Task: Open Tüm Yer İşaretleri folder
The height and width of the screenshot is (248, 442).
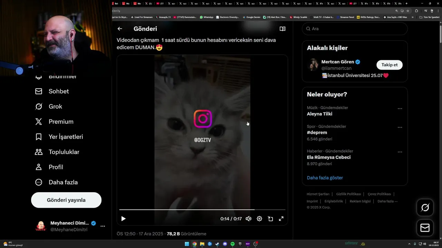Action: point(430,17)
